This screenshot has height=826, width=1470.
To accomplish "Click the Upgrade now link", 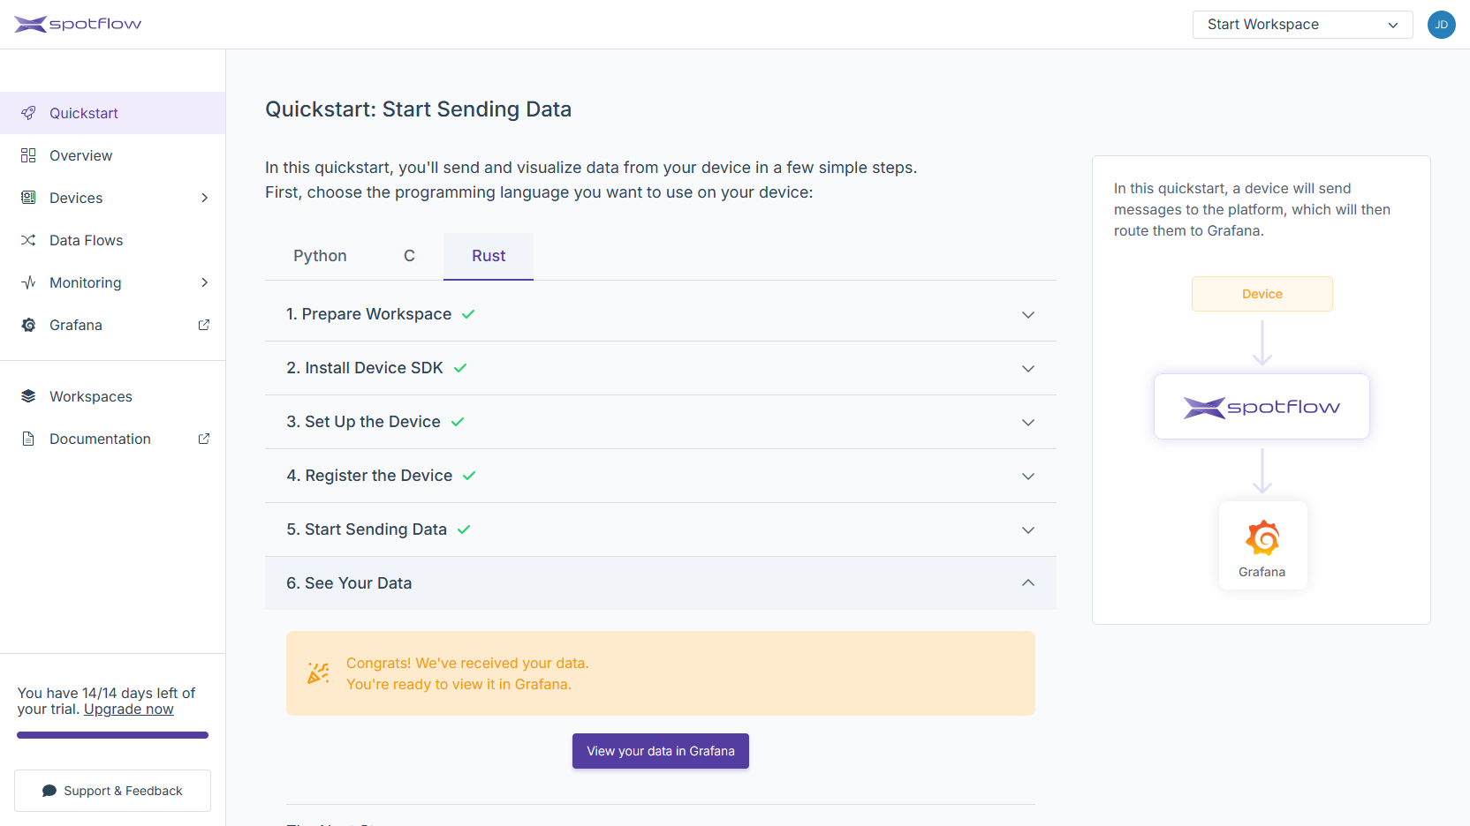I will (129, 710).
